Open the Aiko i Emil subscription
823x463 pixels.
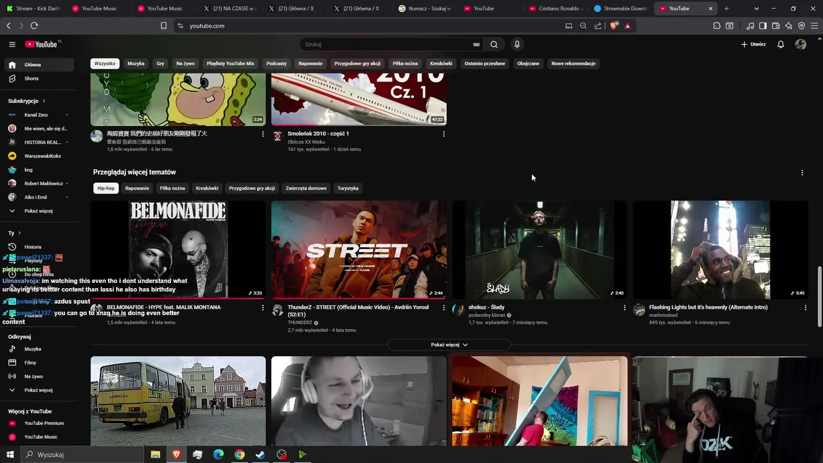[39, 197]
